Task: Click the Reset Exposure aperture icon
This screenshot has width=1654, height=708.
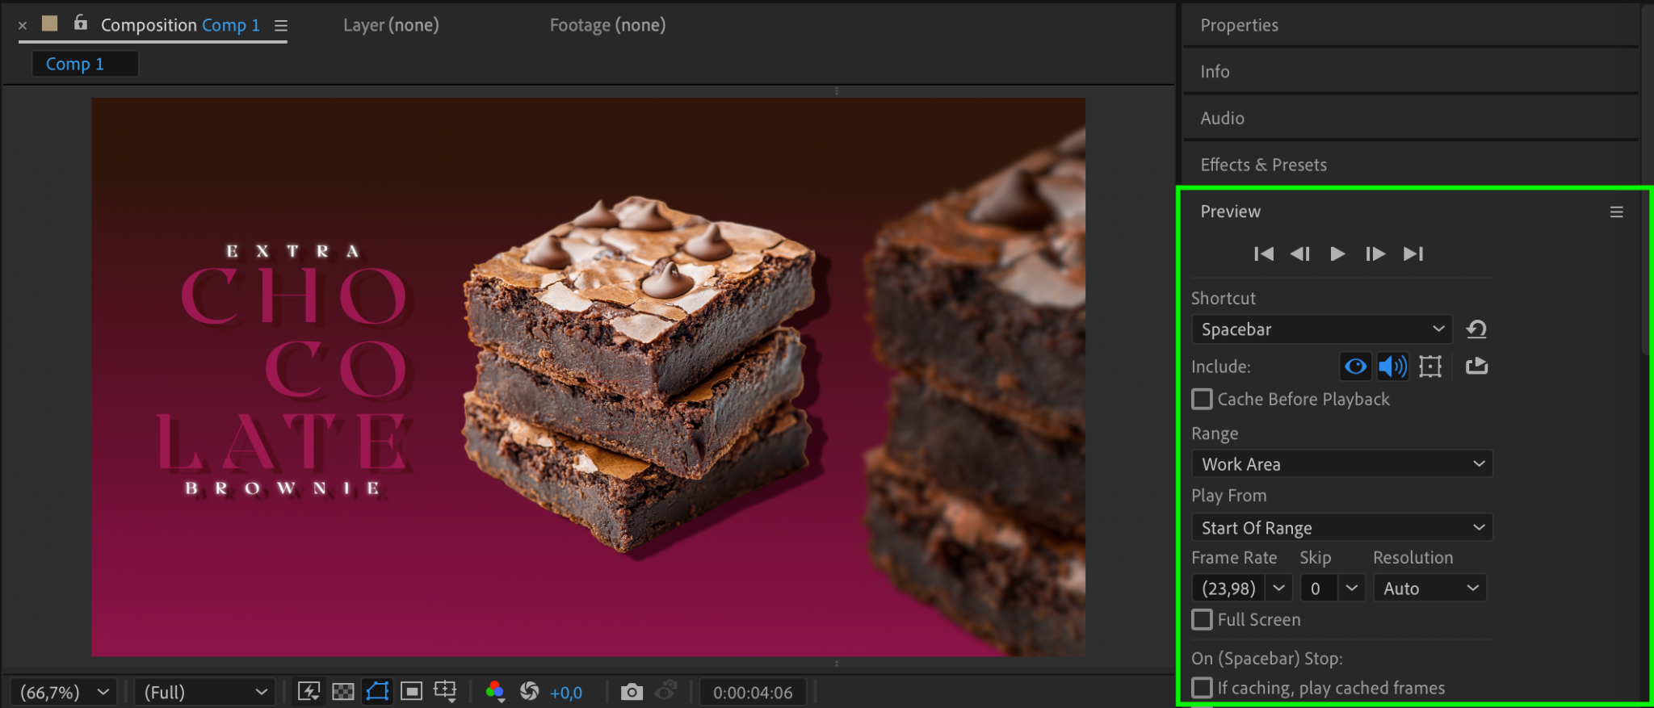Action: tap(529, 692)
